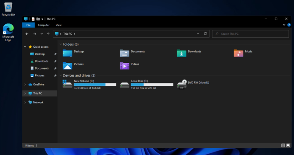The width and height of the screenshot is (294, 155).
Task: Expand the OneDrive tree node
Action: pos(25,85)
